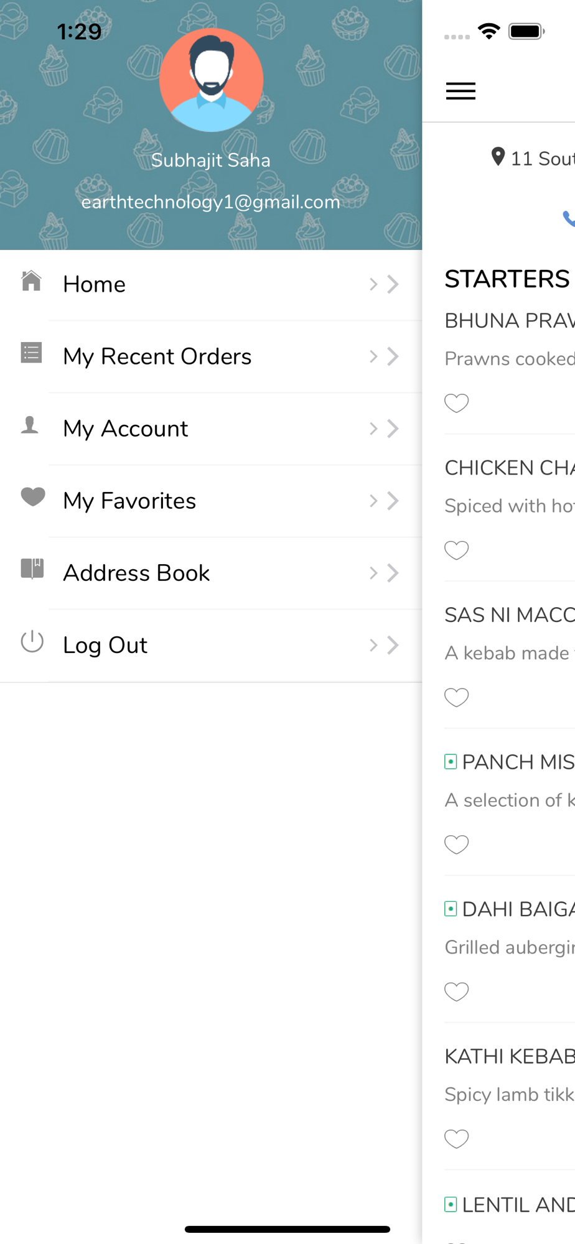Tap the hamburger menu icon
This screenshot has width=575, height=1244.
point(460,91)
